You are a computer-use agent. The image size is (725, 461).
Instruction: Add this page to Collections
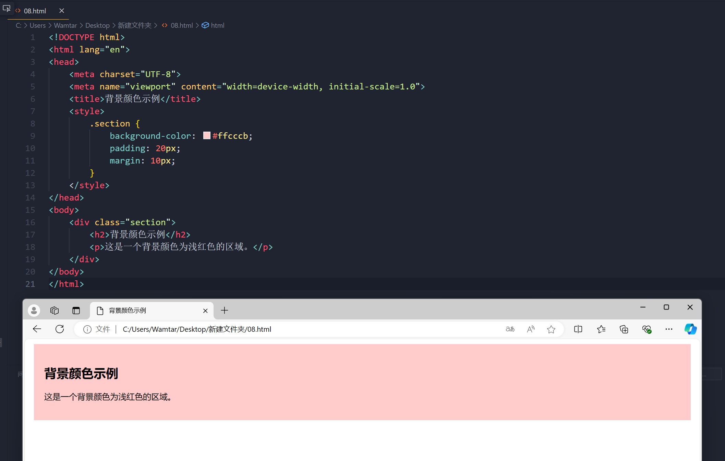pyautogui.click(x=624, y=329)
